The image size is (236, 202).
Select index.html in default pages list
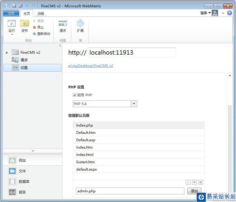(x=138, y=155)
